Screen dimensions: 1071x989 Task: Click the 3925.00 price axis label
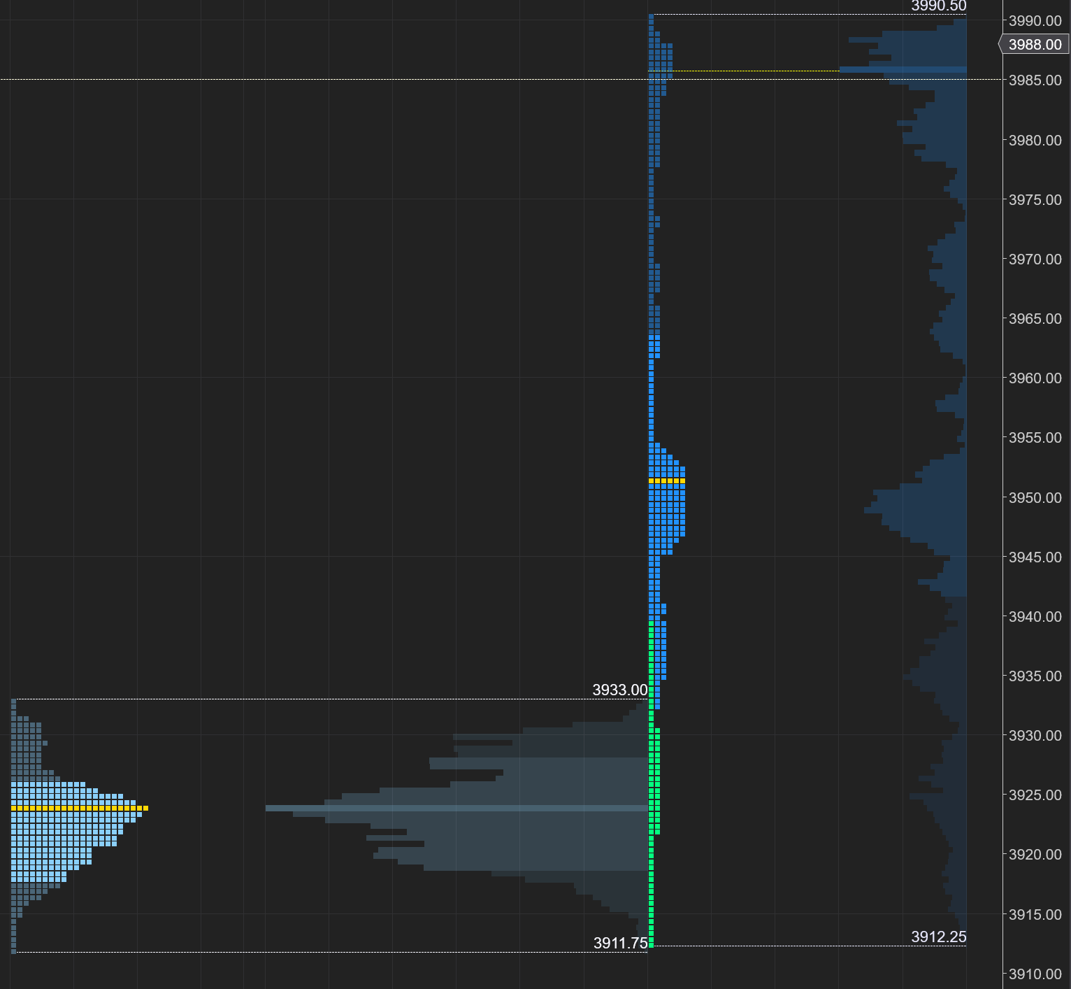tap(1035, 795)
